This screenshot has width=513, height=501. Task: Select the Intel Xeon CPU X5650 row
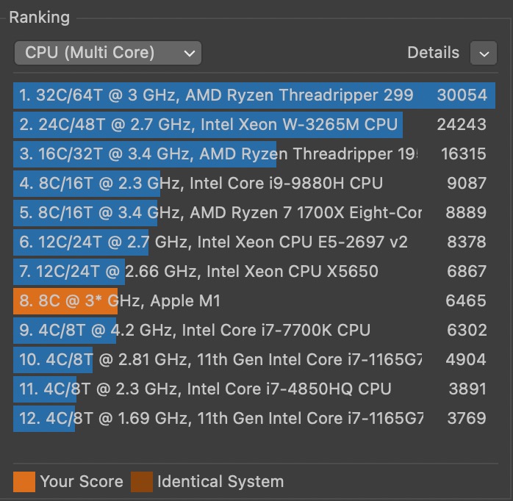click(x=254, y=271)
